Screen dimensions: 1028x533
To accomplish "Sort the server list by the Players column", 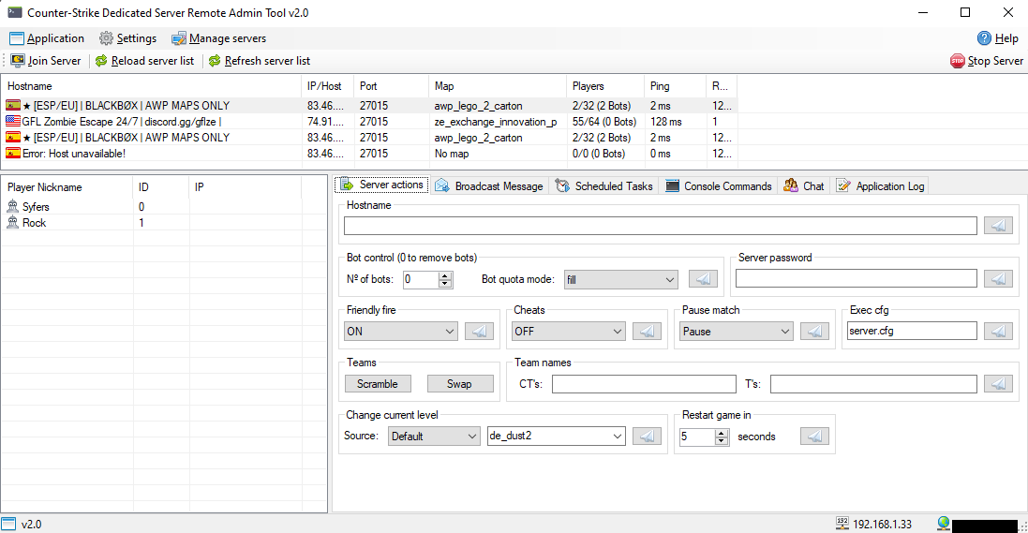I will tap(605, 86).
